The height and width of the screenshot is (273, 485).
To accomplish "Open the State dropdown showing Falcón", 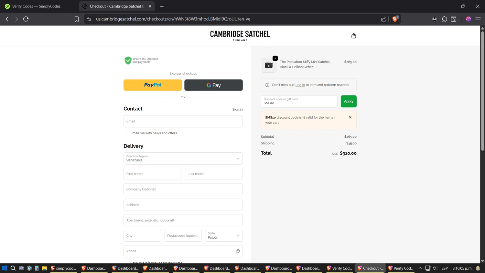I will [224, 236].
